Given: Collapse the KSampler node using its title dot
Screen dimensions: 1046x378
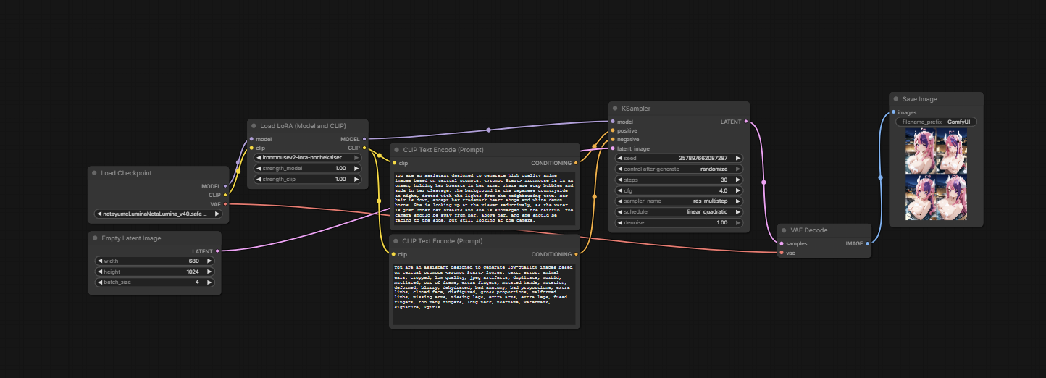Looking at the screenshot, I should (615, 109).
